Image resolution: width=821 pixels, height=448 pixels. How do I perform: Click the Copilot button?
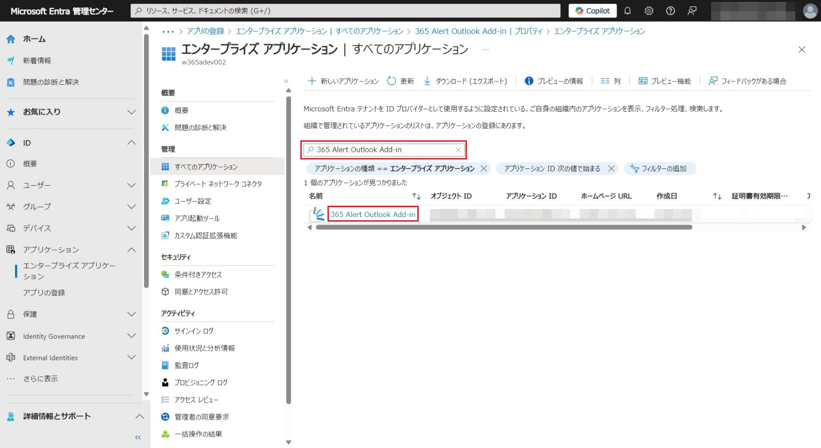592,11
